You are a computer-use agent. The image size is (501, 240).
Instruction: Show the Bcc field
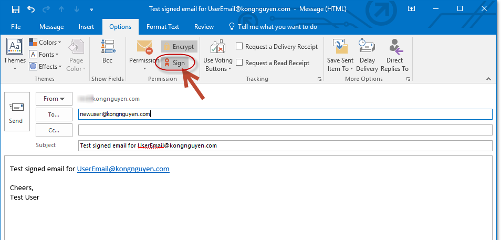108,51
